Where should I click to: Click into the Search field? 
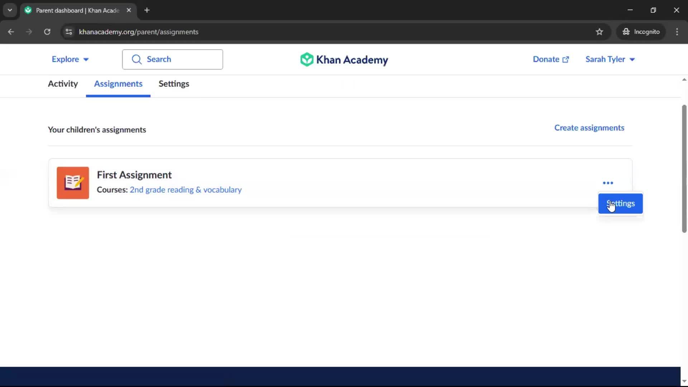[x=172, y=59]
